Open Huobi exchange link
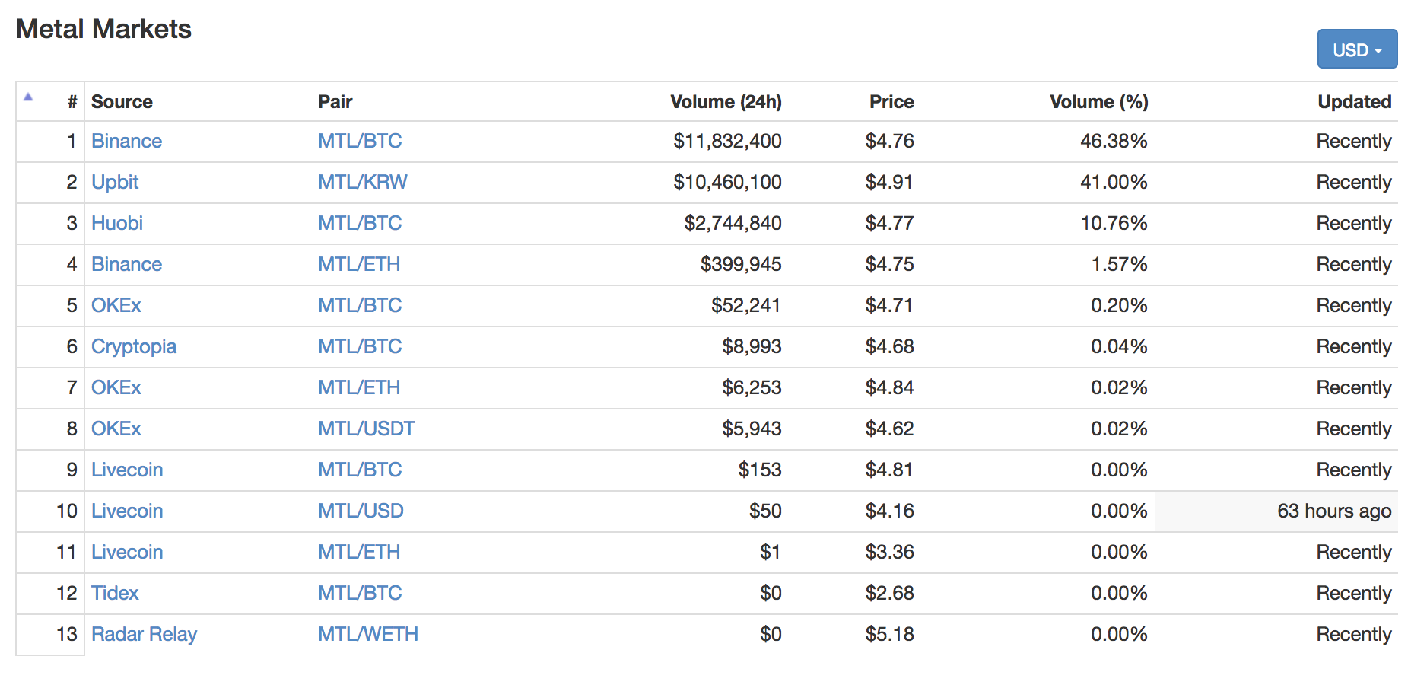The image size is (1427, 685). pos(117,223)
